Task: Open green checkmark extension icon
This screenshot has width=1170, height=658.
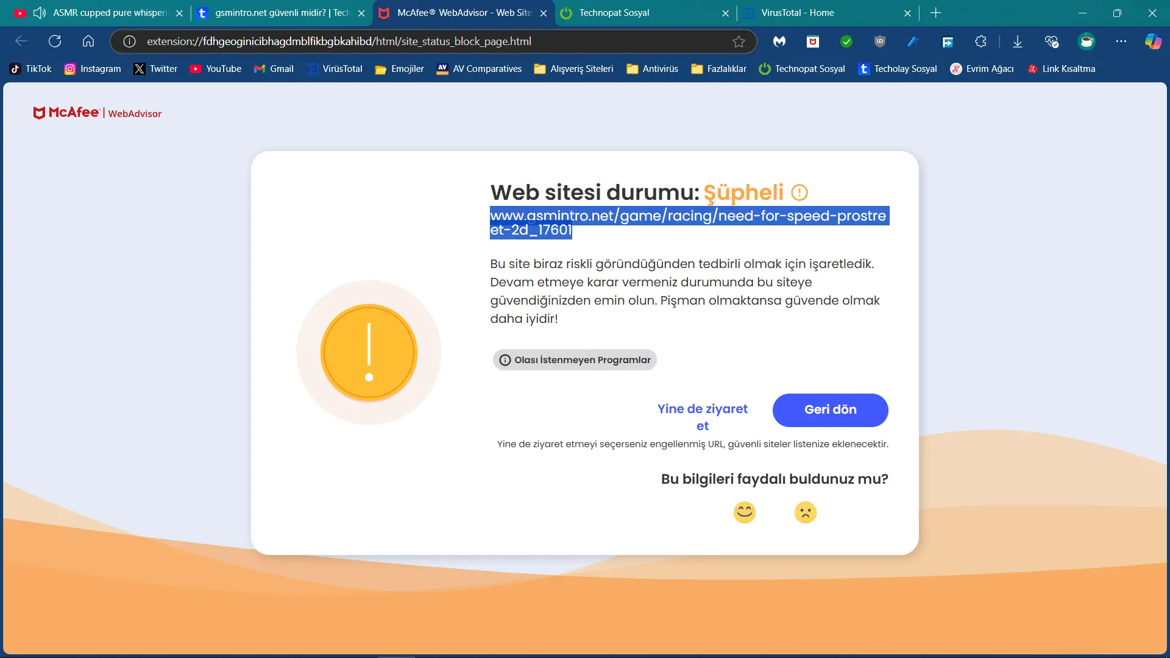Action: coord(846,41)
